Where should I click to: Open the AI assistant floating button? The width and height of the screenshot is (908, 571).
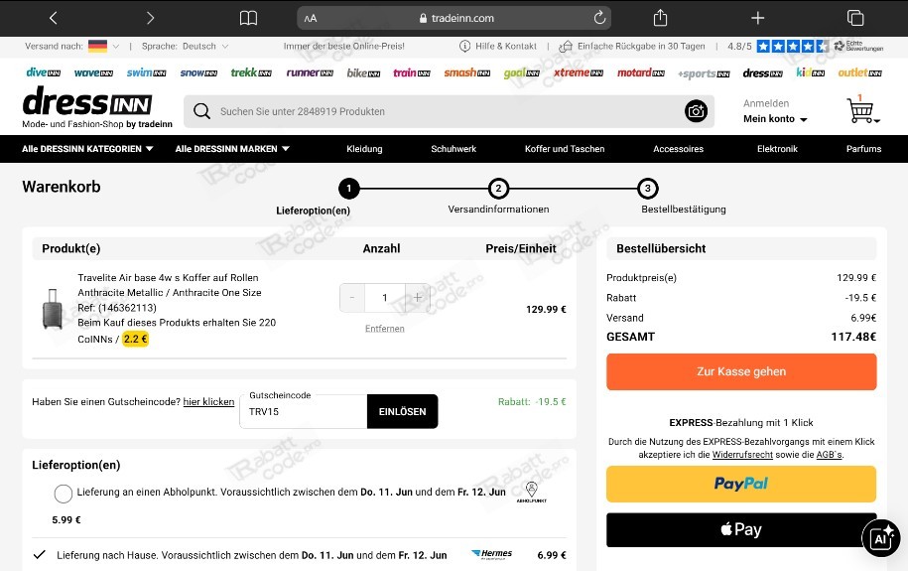tap(881, 538)
